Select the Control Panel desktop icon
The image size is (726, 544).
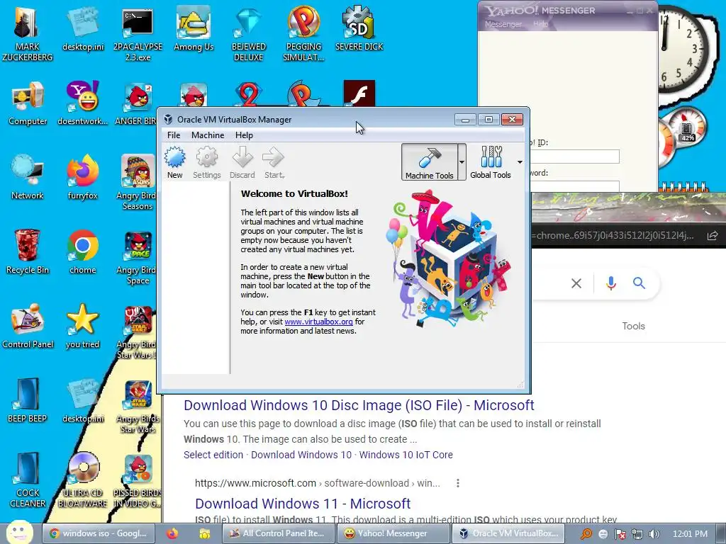28,327
